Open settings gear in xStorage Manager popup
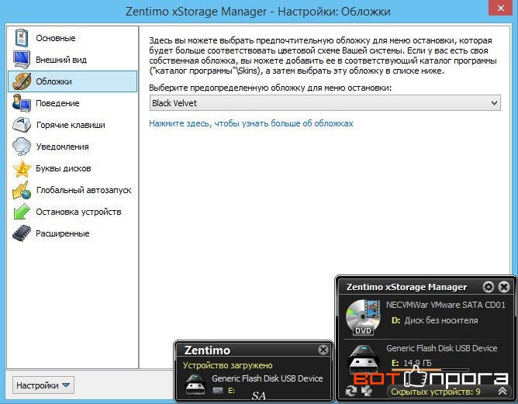The width and height of the screenshot is (518, 404). [x=488, y=287]
